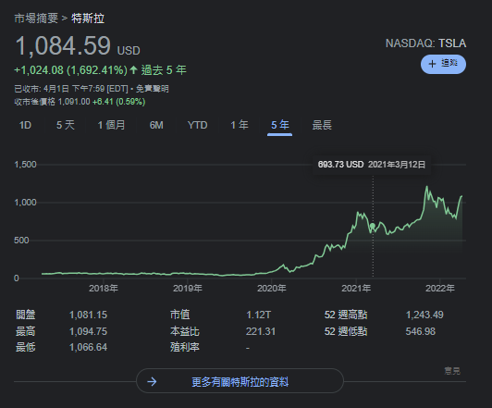Select the 5 天 time range tab
Image resolution: width=492 pixels, height=408 pixels.
[66, 125]
